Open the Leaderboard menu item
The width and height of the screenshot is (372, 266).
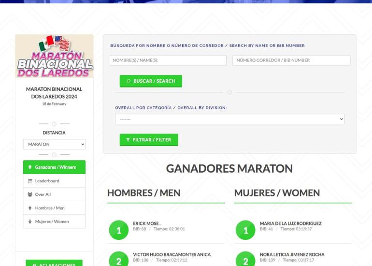pyautogui.click(x=54, y=181)
